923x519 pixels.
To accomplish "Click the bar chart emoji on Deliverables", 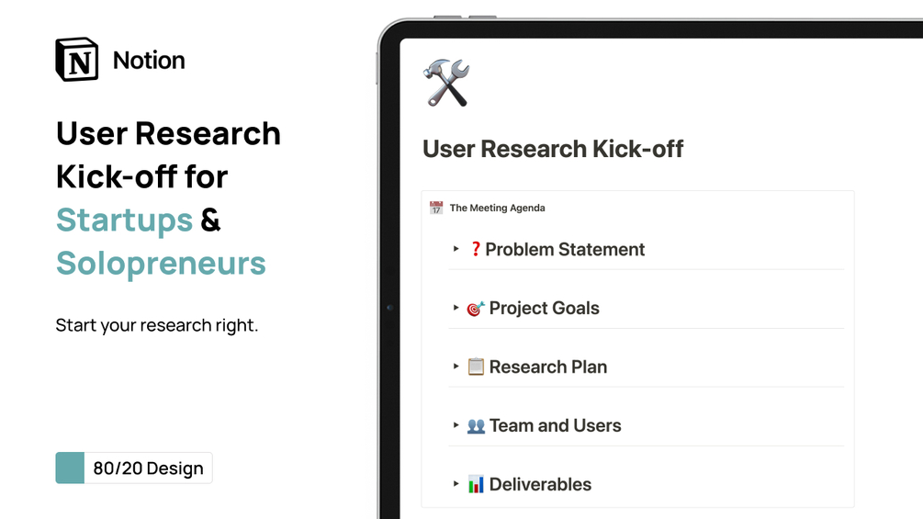I will point(476,484).
